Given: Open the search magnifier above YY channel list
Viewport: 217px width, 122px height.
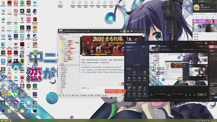Looking at the screenshot, I should (68, 35).
